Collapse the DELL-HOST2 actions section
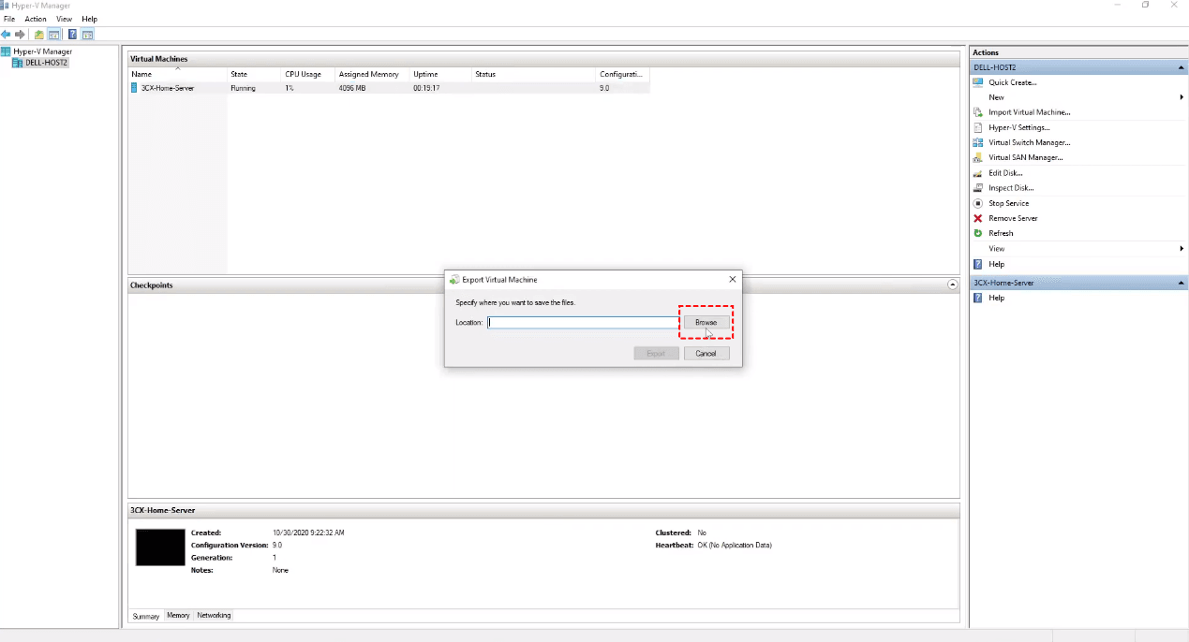The image size is (1189, 642). coord(1181,67)
